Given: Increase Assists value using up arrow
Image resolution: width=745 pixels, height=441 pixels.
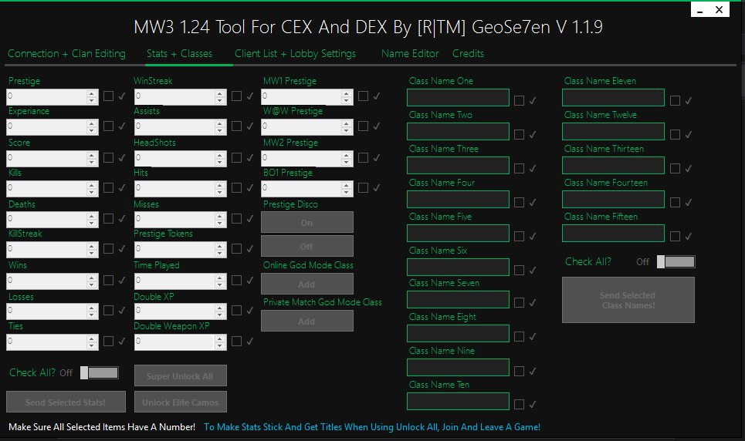Looking at the screenshot, I should tap(219, 123).
